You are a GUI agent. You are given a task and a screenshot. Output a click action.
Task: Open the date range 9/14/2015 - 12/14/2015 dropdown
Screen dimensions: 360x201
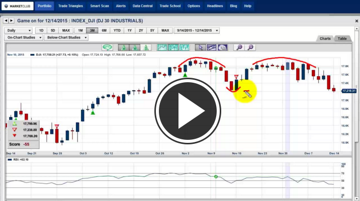197,31
